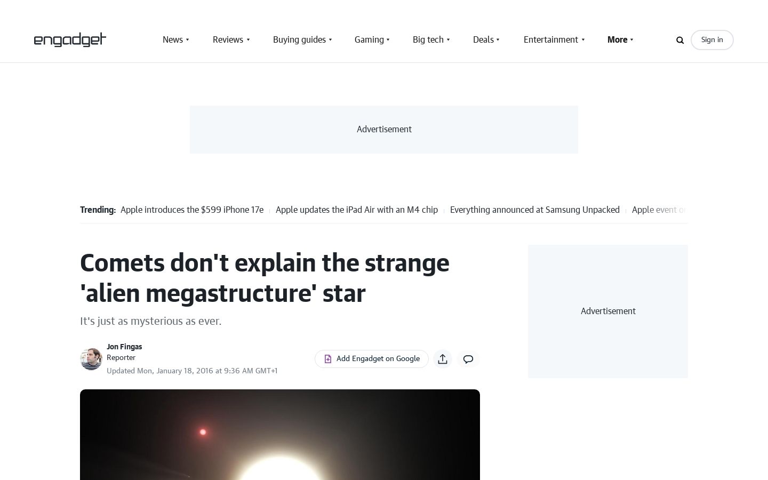
Task: Expand the Reviews dropdown arrow
Action: click(x=248, y=40)
